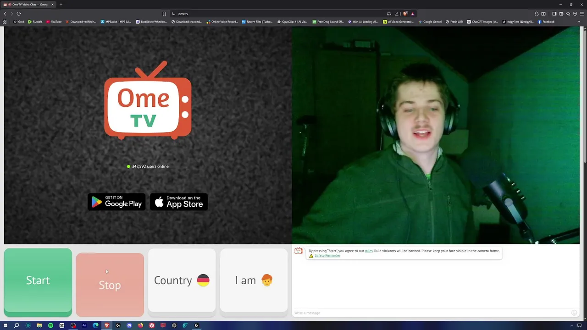
Task: Open the Brave Shields lion icon
Action: tap(405, 14)
